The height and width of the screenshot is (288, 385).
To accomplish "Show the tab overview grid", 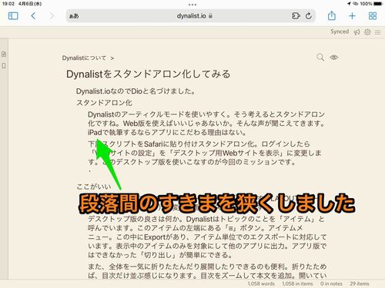I will [x=373, y=16].
